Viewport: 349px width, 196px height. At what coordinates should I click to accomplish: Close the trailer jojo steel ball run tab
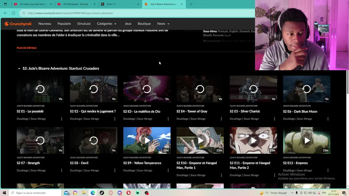[x=51, y=4]
